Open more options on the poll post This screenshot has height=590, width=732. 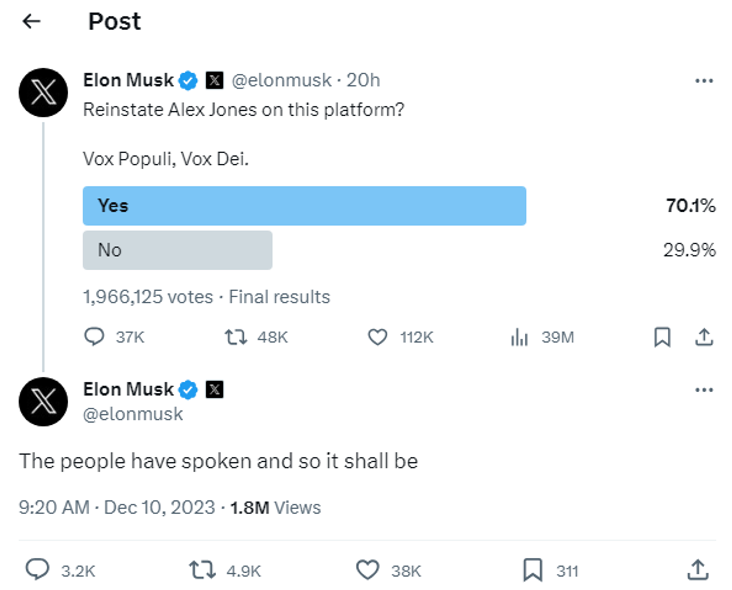click(x=704, y=80)
